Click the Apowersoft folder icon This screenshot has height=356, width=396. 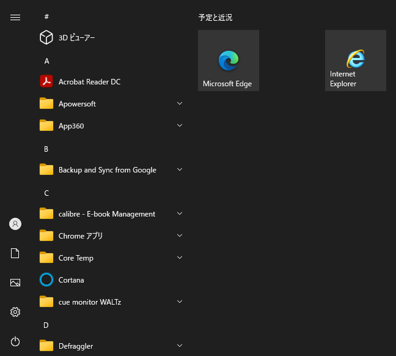[46, 103]
